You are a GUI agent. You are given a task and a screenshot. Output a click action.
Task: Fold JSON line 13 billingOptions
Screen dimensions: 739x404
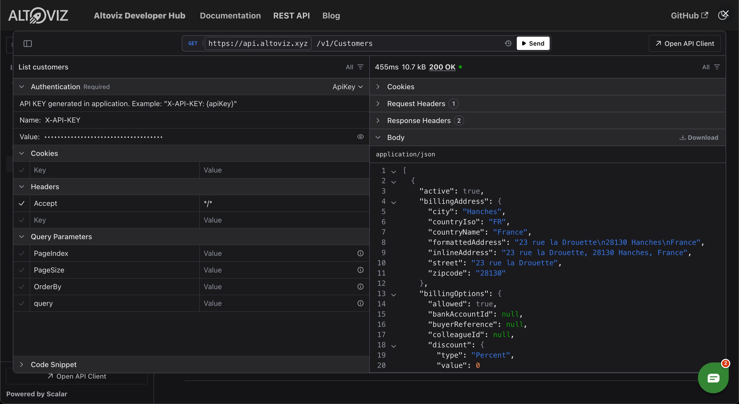coord(394,295)
